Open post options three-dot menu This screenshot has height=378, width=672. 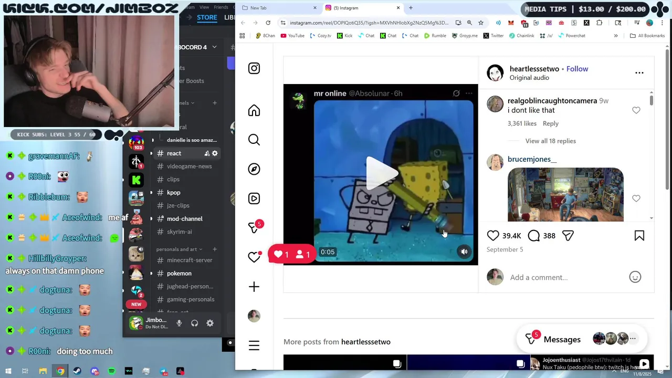click(x=639, y=73)
